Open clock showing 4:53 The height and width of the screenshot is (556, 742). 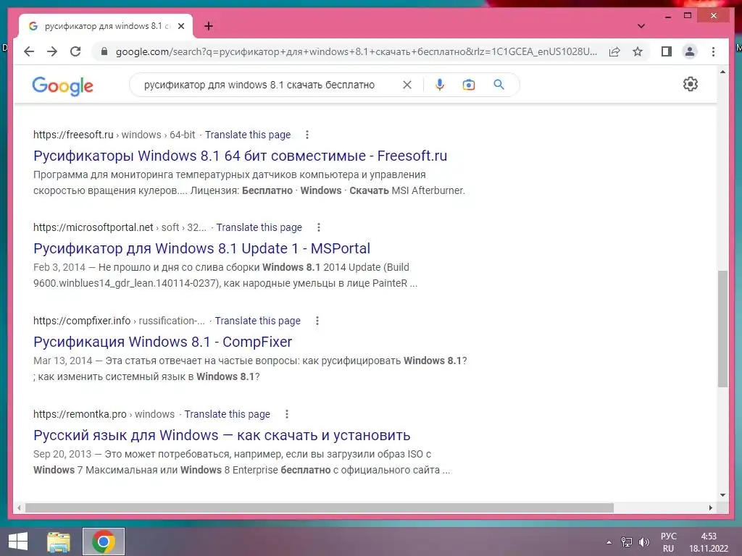pyautogui.click(x=709, y=542)
